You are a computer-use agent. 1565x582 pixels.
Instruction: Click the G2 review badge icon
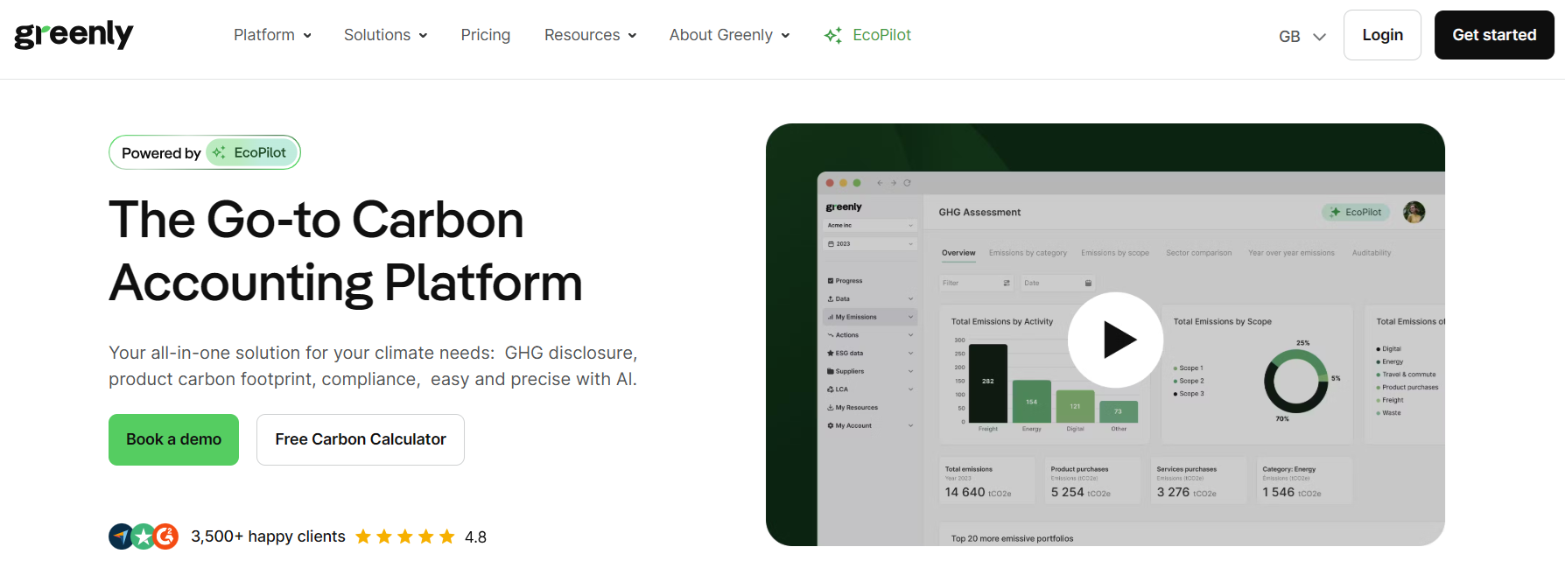point(165,536)
